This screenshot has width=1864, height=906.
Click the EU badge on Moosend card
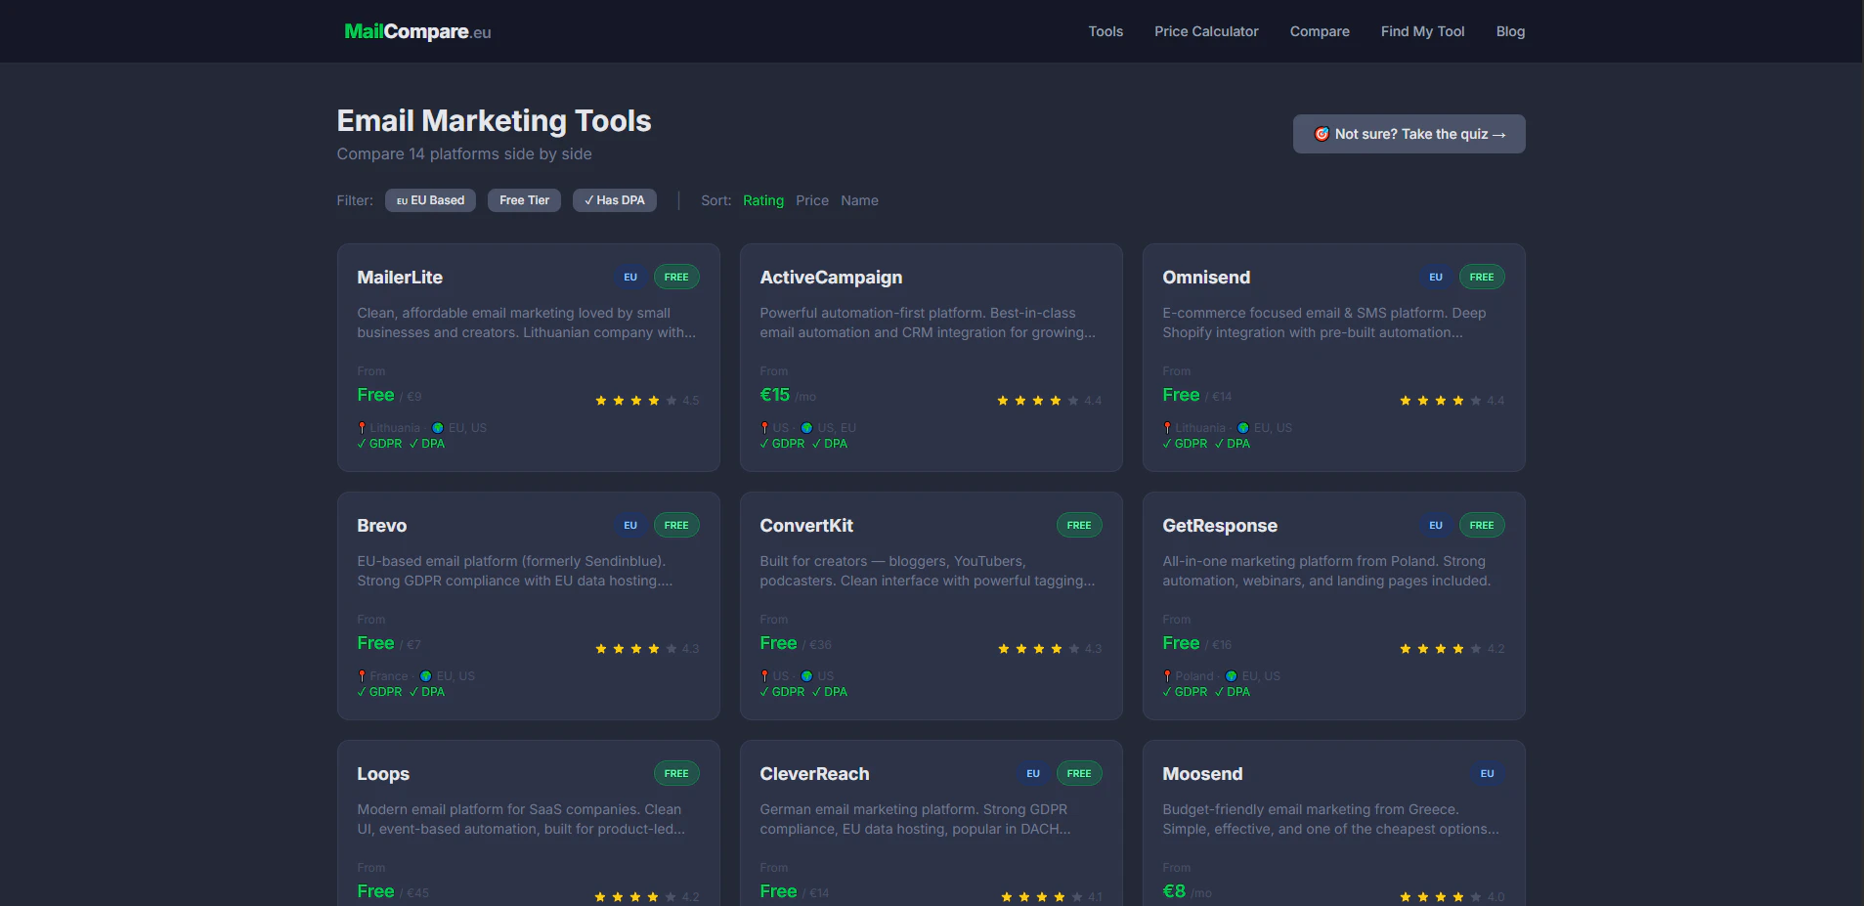(x=1487, y=774)
